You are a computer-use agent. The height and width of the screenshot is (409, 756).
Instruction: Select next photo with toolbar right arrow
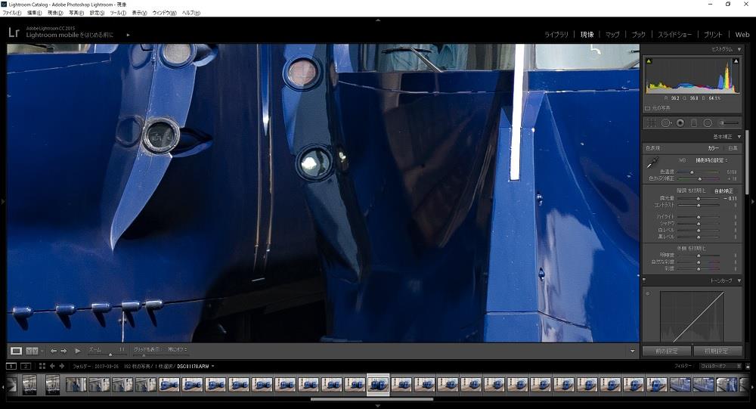(64, 351)
